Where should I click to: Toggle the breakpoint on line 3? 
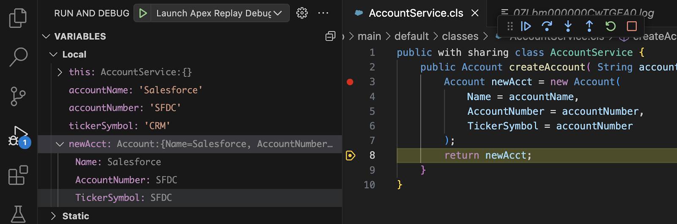350,82
